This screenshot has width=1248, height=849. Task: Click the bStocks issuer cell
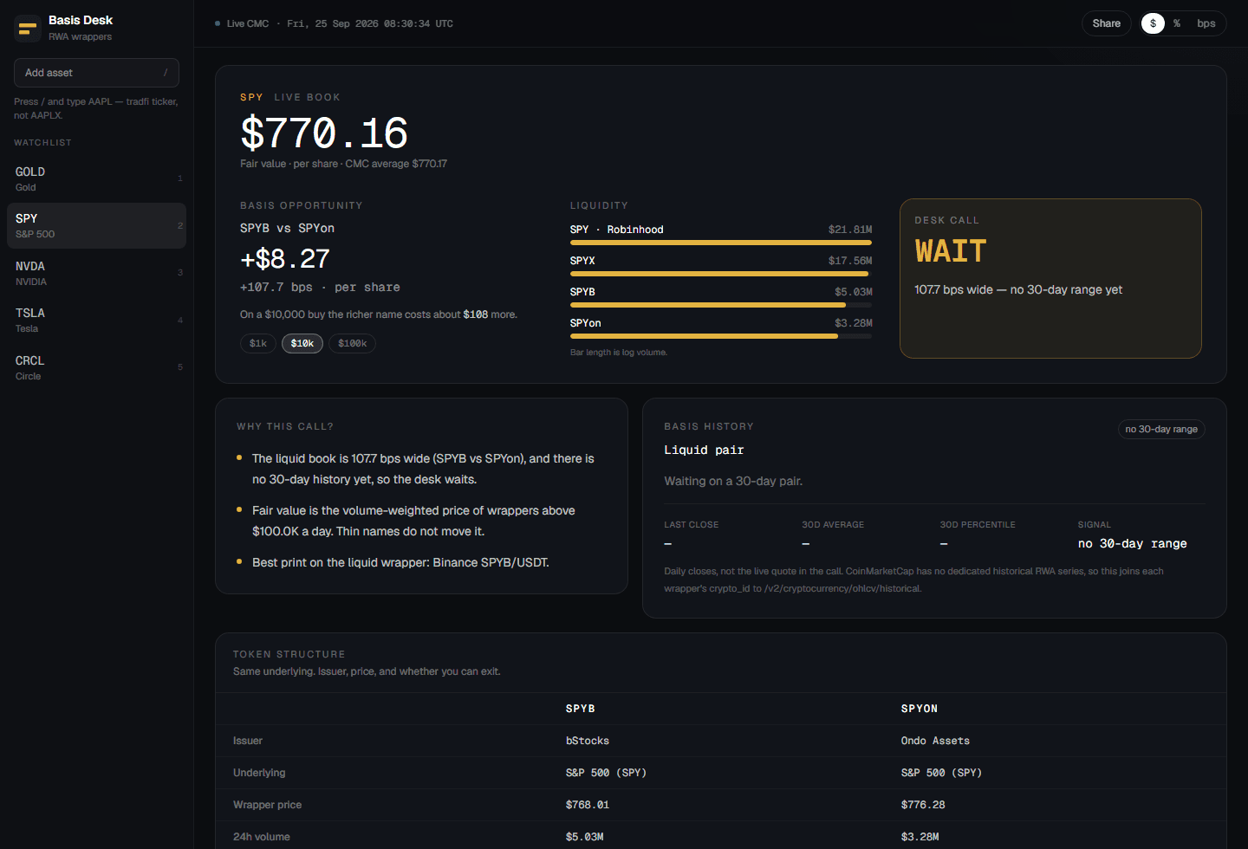(588, 741)
